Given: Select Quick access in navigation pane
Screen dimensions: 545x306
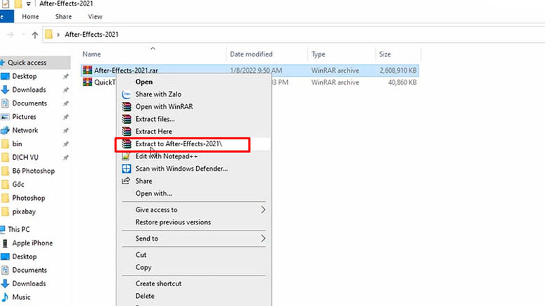Looking at the screenshot, I should 27,63.
